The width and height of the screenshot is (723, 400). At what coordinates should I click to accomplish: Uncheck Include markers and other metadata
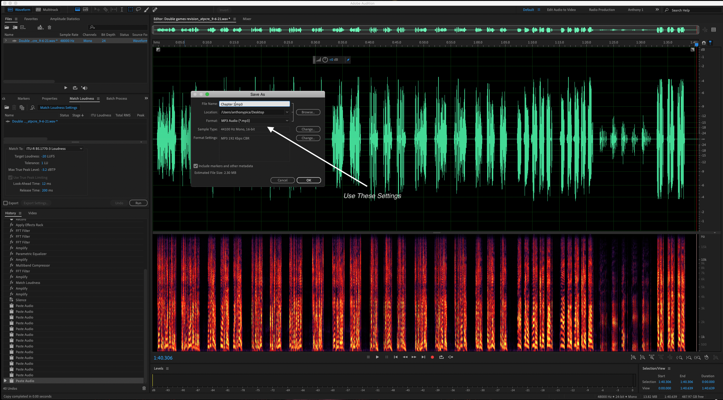click(196, 166)
